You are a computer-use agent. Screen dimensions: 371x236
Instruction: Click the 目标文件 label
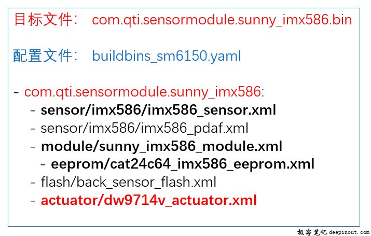tap(43, 19)
